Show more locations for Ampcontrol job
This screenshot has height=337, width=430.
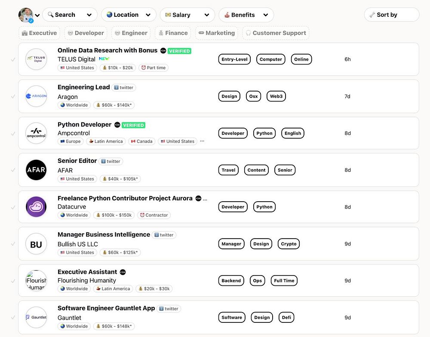[202, 141]
